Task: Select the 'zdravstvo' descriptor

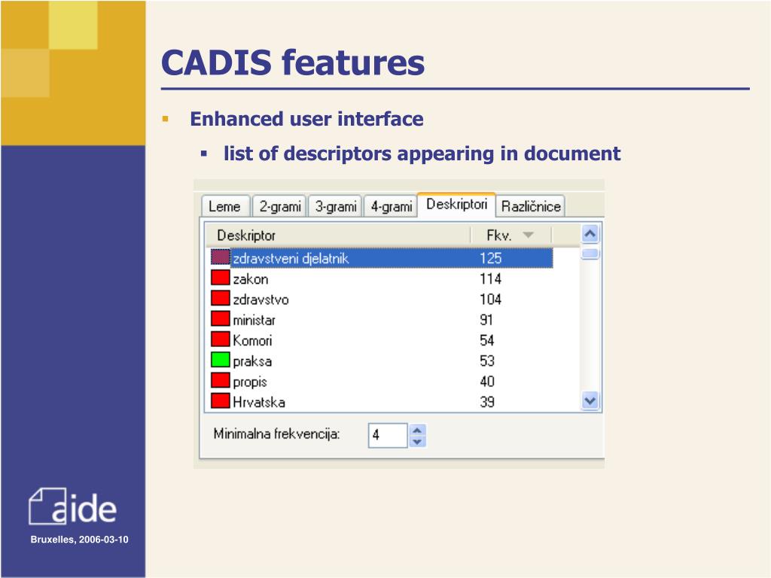Action: tap(261, 300)
